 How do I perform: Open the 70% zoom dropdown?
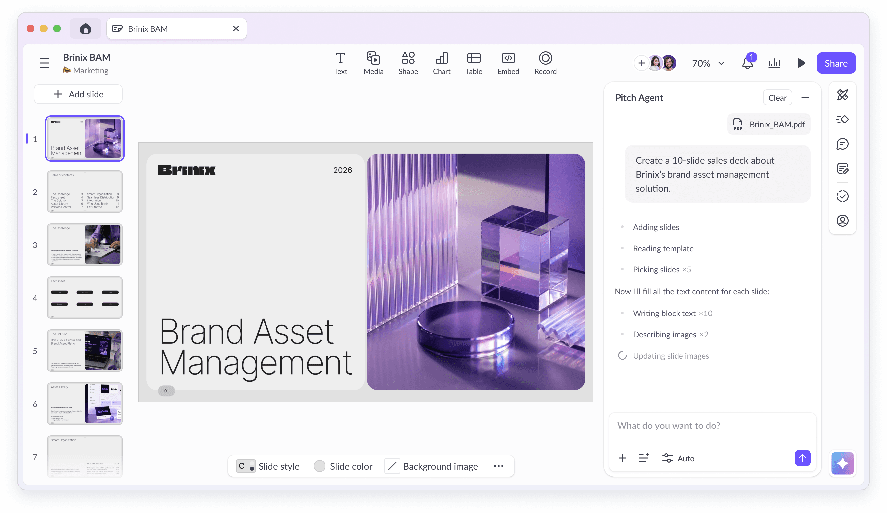[x=708, y=63]
